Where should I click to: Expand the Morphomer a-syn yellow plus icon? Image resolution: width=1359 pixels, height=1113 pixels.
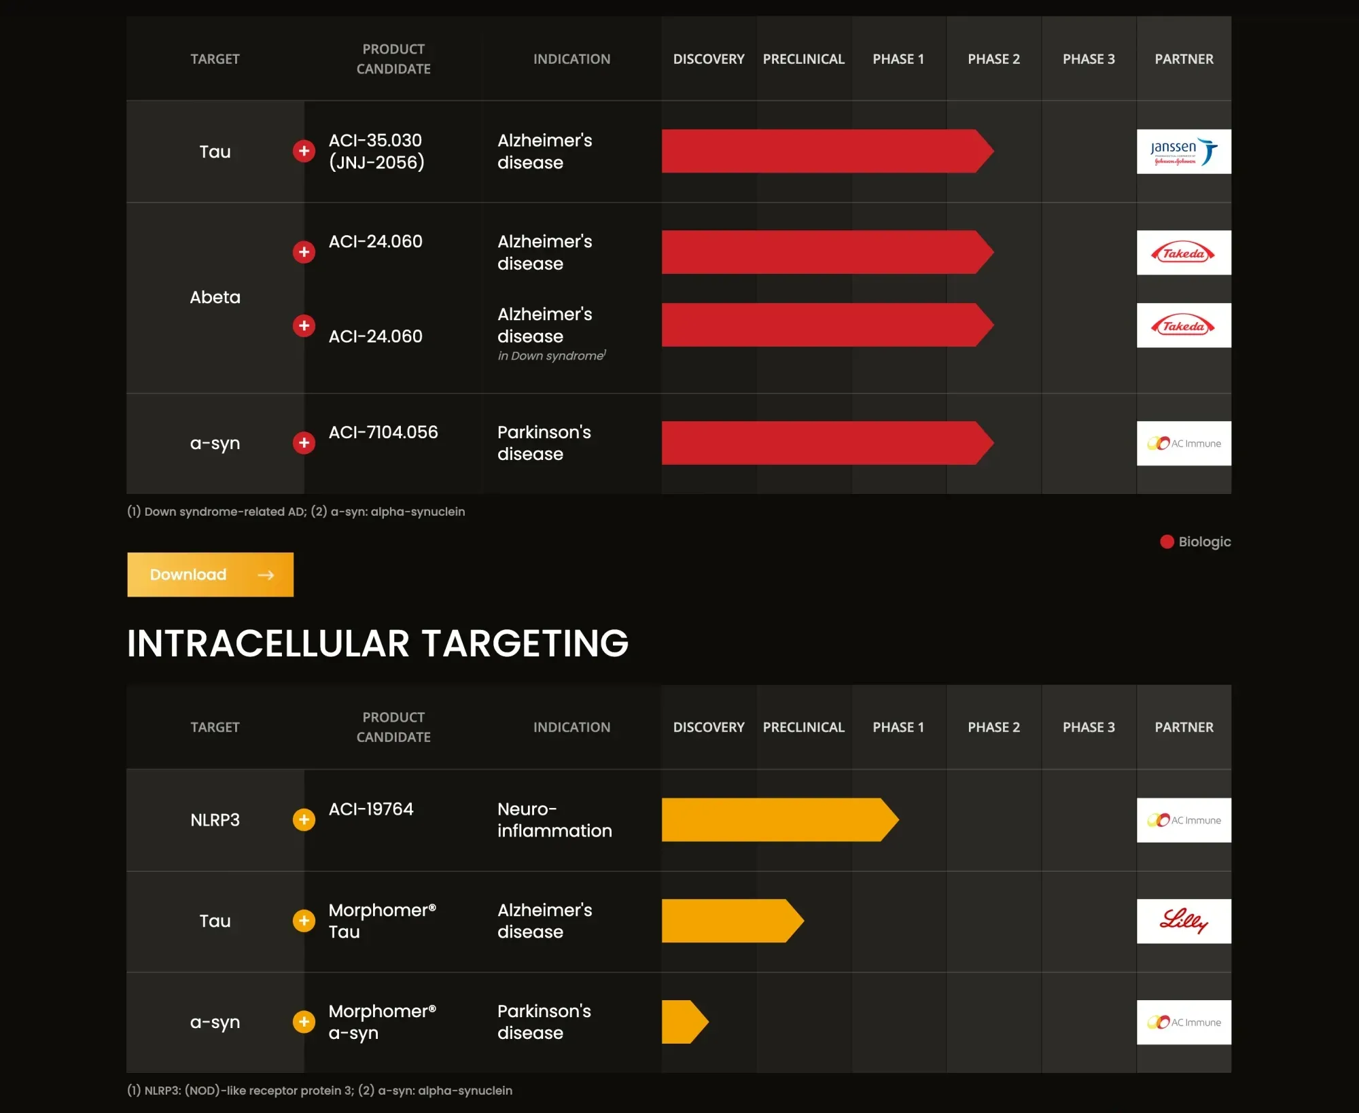pyautogui.click(x=304, y=1021)
